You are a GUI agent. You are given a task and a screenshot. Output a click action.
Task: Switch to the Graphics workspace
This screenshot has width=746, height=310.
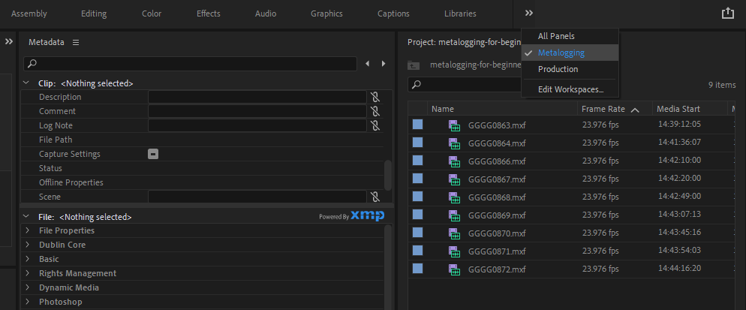pyautogui.click(x=327, y=14)
